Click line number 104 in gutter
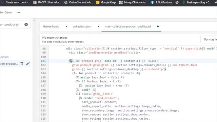This screenshot has height=122, width=217. pyautogui.click(x=43, y=73)
